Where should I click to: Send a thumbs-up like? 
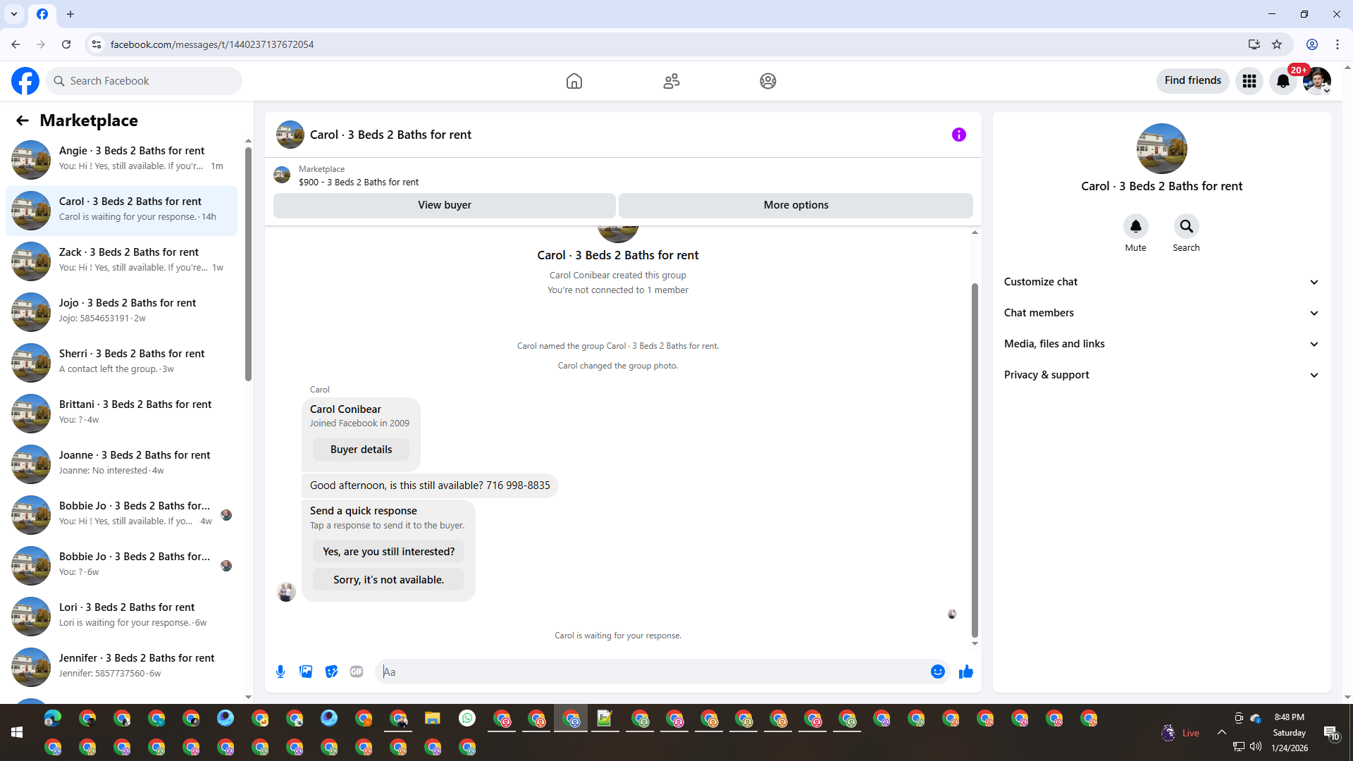pos(965,672)
